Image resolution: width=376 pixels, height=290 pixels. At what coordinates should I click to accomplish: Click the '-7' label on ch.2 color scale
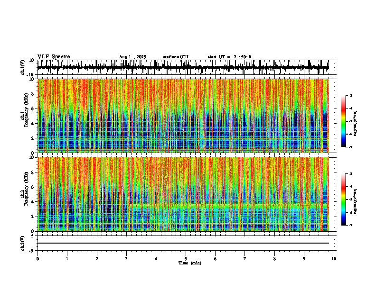tap(350, 225)
